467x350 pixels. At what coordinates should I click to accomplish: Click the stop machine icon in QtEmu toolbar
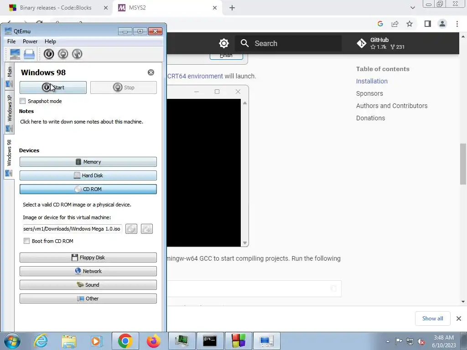tap(63, 54)
